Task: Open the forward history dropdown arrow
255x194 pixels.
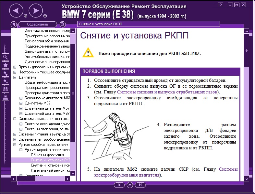Action: point(45,16)
